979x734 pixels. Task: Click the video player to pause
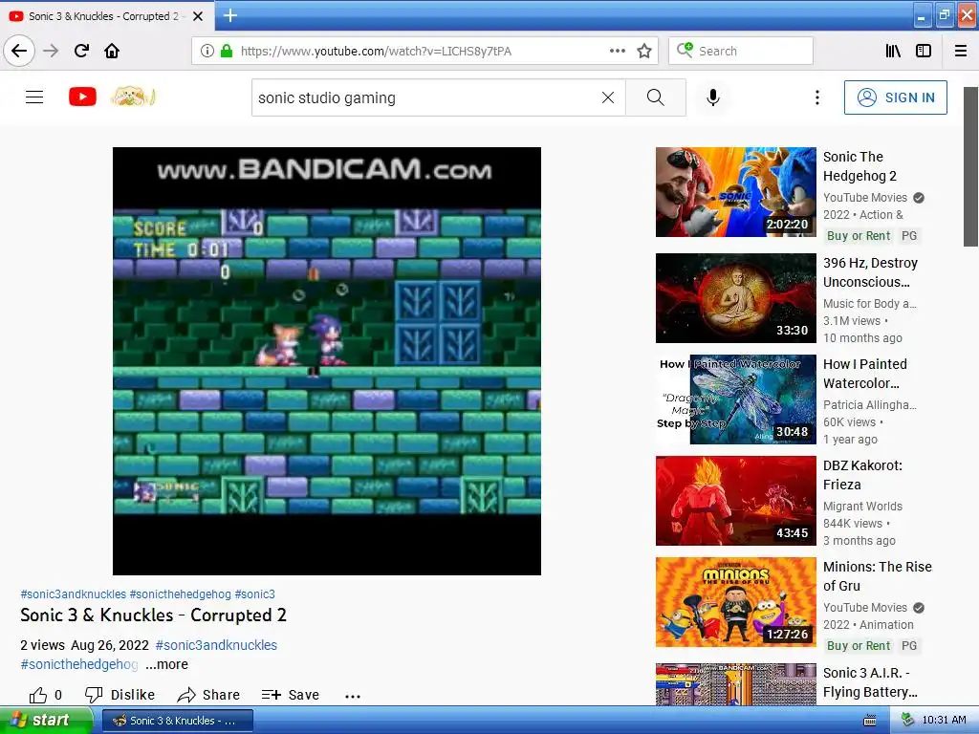coord(327,360)
